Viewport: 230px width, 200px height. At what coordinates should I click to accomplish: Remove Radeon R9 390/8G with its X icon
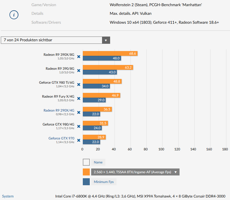pyautogui.click(x=79, y=71)
